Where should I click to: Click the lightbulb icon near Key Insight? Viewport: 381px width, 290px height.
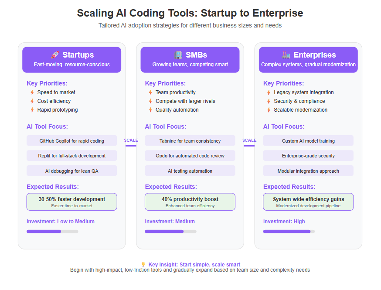coord(143,264)
